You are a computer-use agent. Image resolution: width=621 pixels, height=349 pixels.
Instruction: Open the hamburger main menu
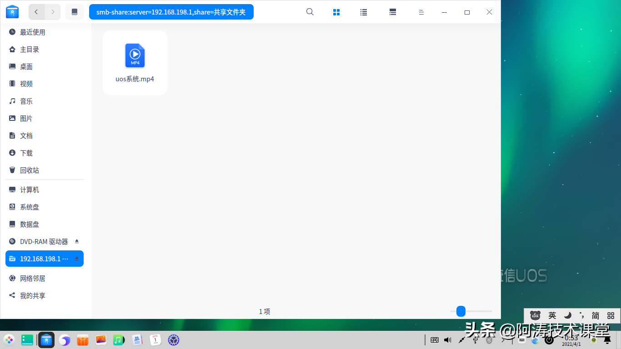(x=421, y=12)
